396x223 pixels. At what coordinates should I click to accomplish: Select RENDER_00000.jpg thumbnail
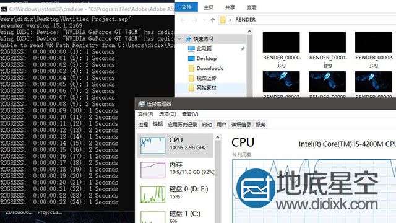pos(282,42)
